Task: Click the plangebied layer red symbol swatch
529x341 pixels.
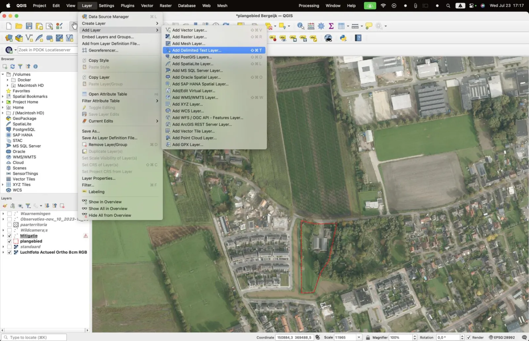Action: (16, 241)
